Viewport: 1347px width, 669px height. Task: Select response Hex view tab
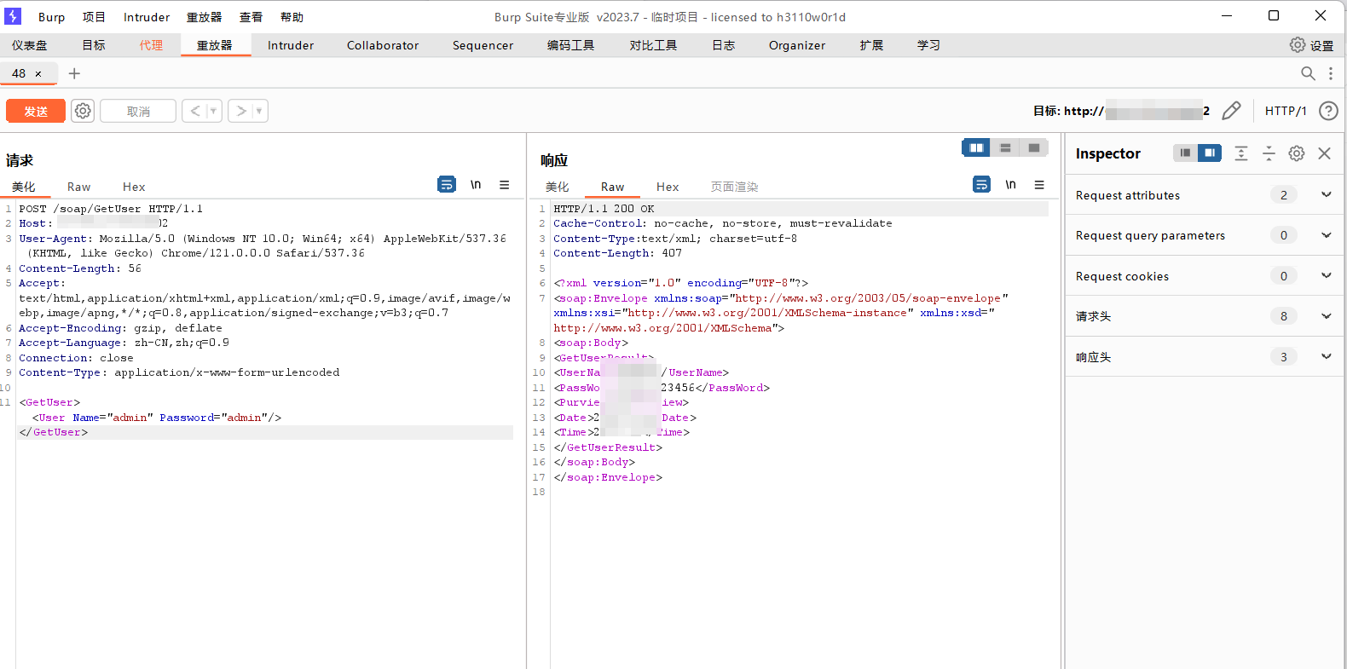point(668,187)
